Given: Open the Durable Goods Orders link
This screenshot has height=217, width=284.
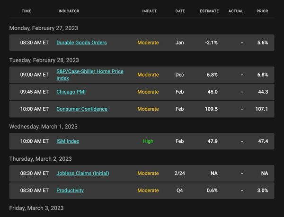Looking at the screenshot, I should point(81,43).
